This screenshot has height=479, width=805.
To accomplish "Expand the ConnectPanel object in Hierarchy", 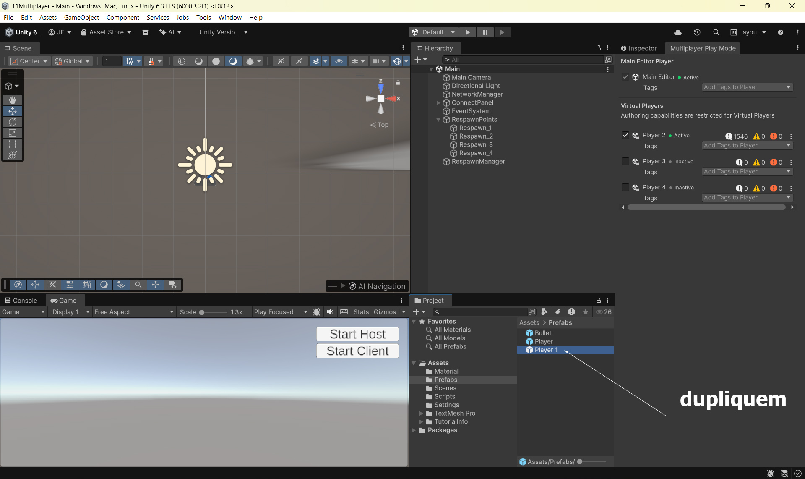I will [x=438, y=103].
